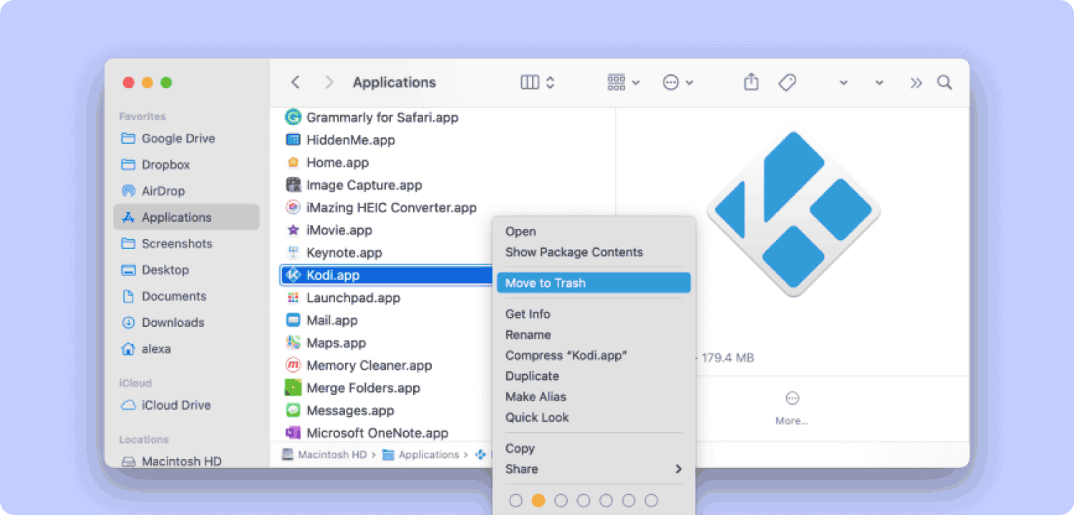The height and width of the screenshot is (515, 1074).
Task: Select Applications in sidebar
Action: pyautogui.click(x=186, y=217)
